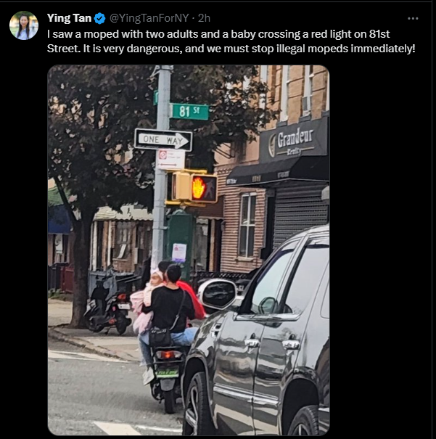The image size is (436, 439).
Task: Click the flyer posted on green box
Action: [x=179, y=253]
